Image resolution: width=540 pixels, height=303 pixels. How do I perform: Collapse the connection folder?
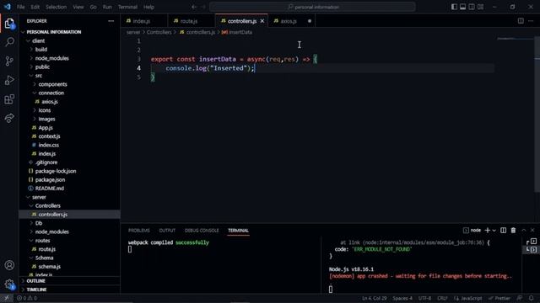click(x=51, y=93)
